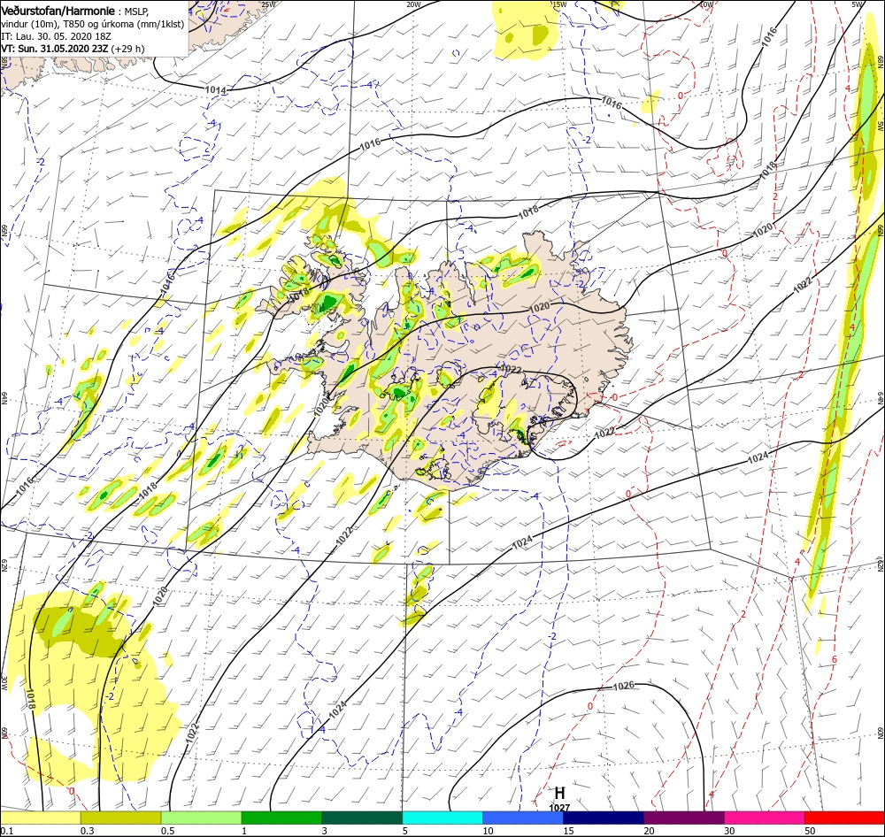Click the 'MSLP,' label in the header

(136, 12)
